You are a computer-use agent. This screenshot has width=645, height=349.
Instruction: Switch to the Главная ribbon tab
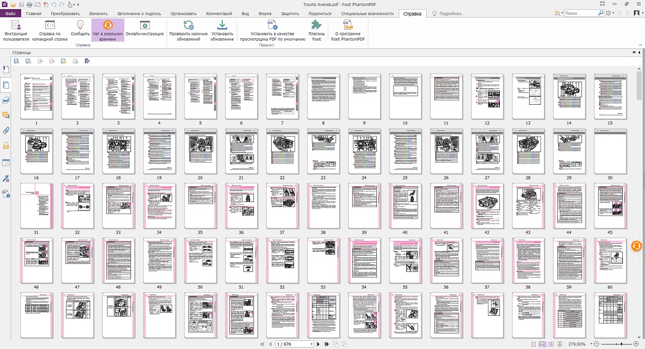(34, 14)
